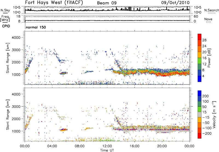This screenshot has height=152, width=219.
Task: Click the frequency trace line in the Freq panel
Action: click(x=107, y=20)
